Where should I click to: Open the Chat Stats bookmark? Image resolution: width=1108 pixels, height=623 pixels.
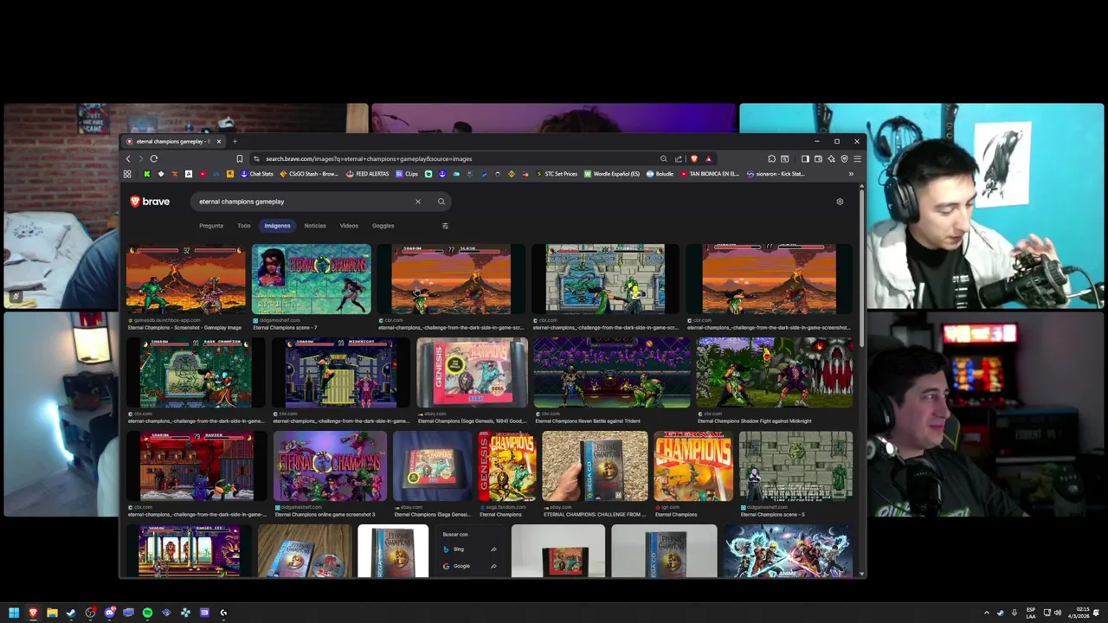(256, 174)
